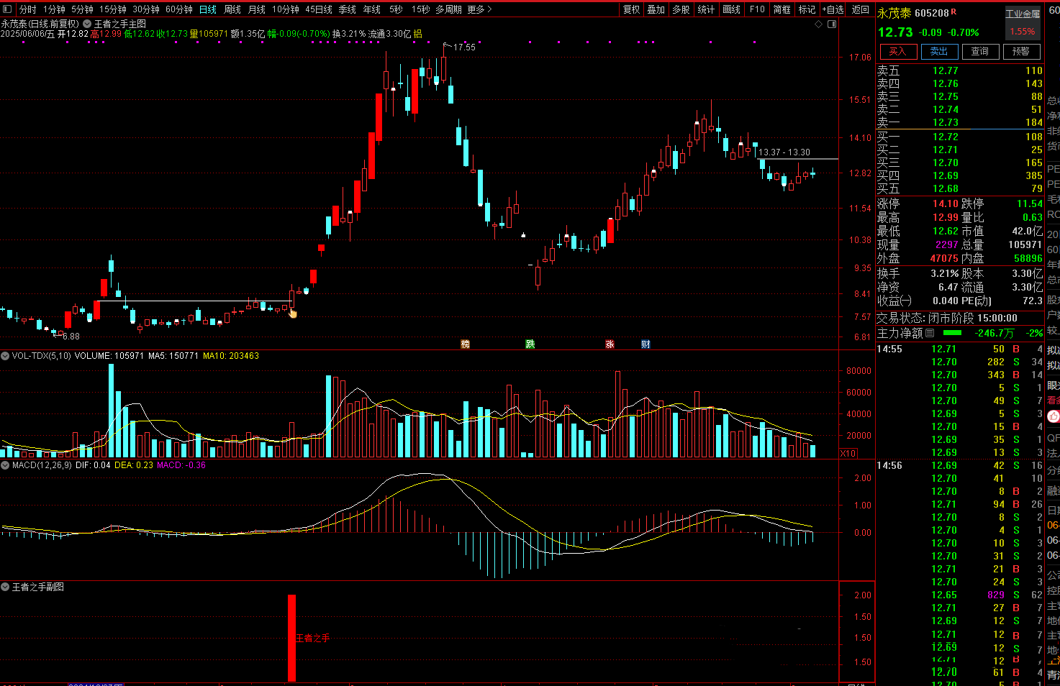Open the 王者之手主图 indicator dropdown

pos(87,24)
